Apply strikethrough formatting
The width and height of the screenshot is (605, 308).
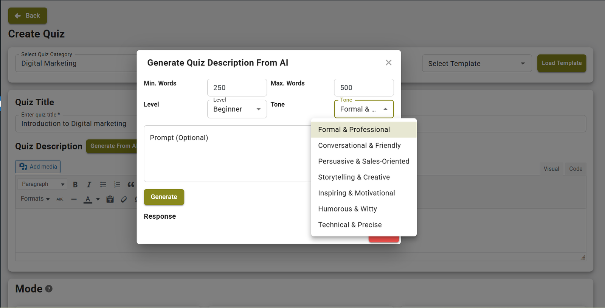[x=60, y=199]
